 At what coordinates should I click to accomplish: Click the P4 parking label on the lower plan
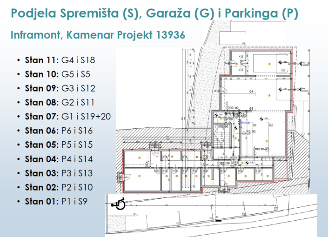click(x=243, y=214)
